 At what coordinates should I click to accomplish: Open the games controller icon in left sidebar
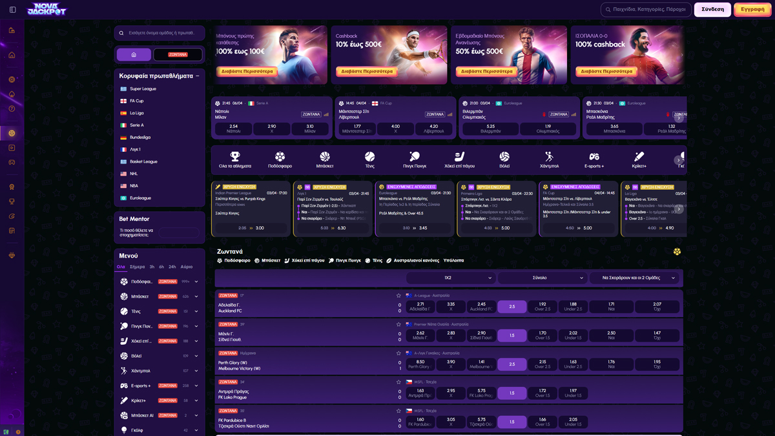tap(10, 163)
